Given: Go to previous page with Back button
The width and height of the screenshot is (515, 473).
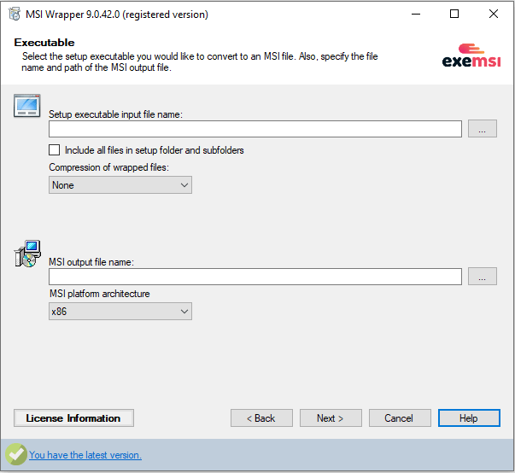Looking at the screenshot, I should click(261, 418).
